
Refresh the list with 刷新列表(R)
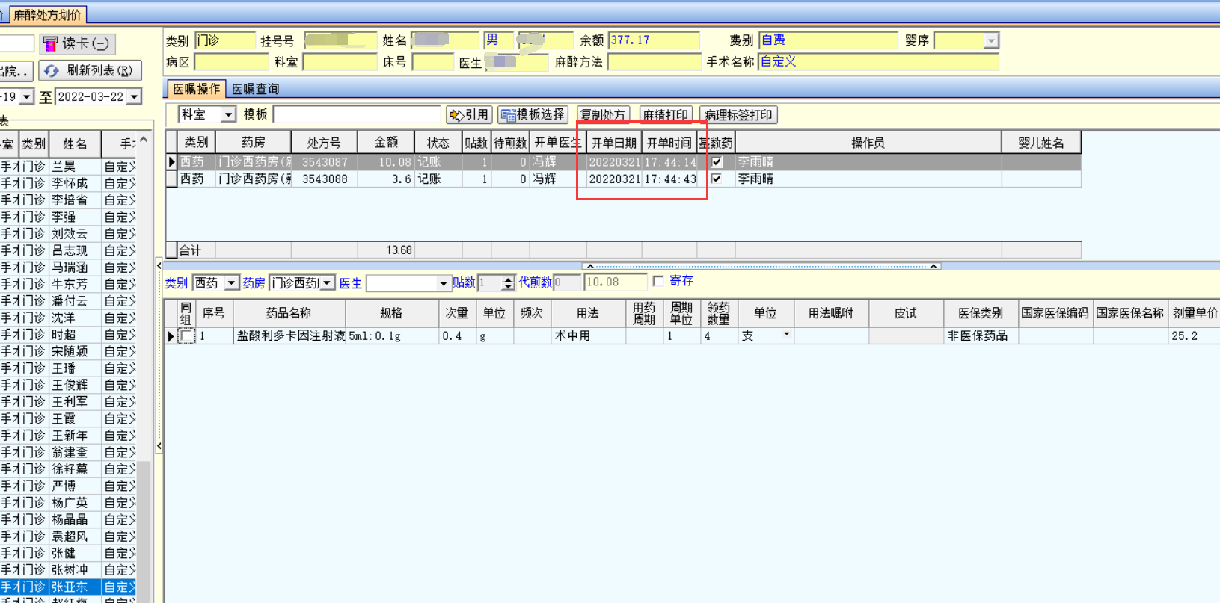(91, 70)
